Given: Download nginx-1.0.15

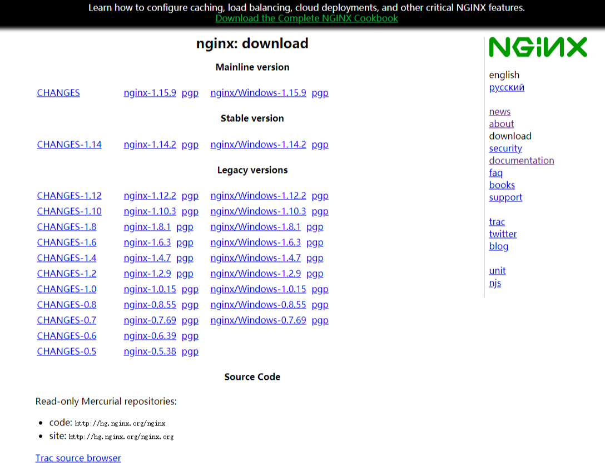Looking at the screenshot, I should coord(150,289).
